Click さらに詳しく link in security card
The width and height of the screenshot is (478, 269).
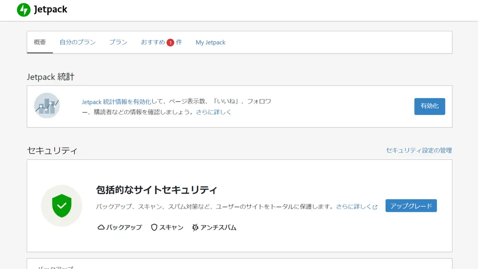click(354, 206)
